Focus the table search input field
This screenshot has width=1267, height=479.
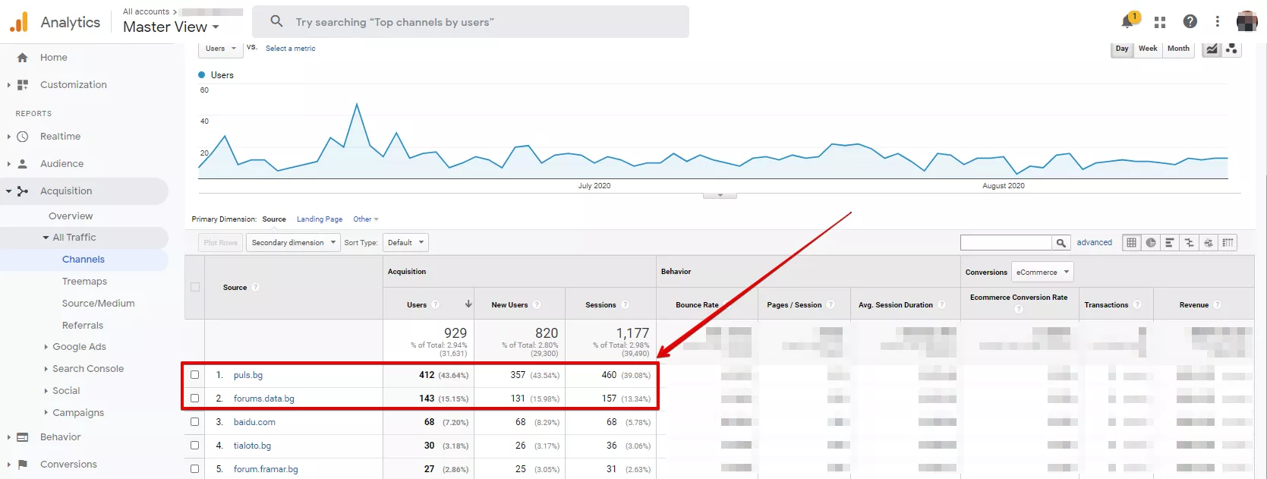[x=1006, y=242]
